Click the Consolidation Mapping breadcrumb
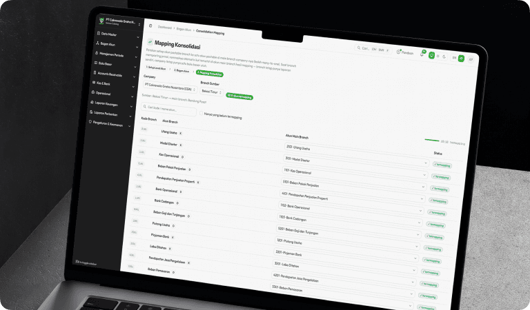Screen dimensions: 530x310 210,32
